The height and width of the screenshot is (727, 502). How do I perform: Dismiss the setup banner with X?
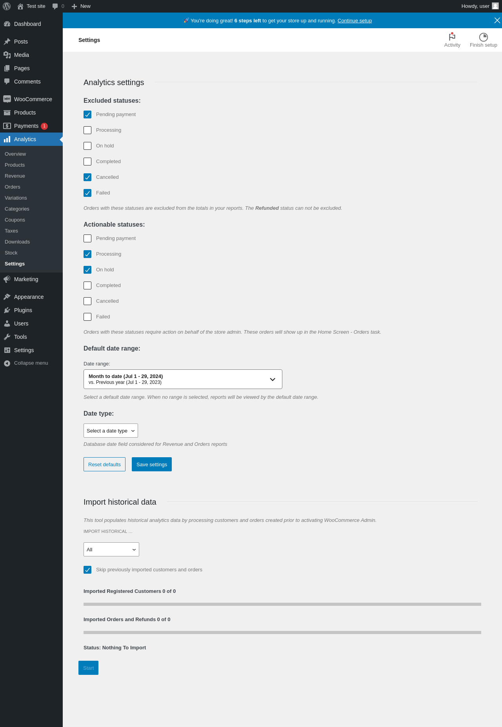(x=497, y=20)
